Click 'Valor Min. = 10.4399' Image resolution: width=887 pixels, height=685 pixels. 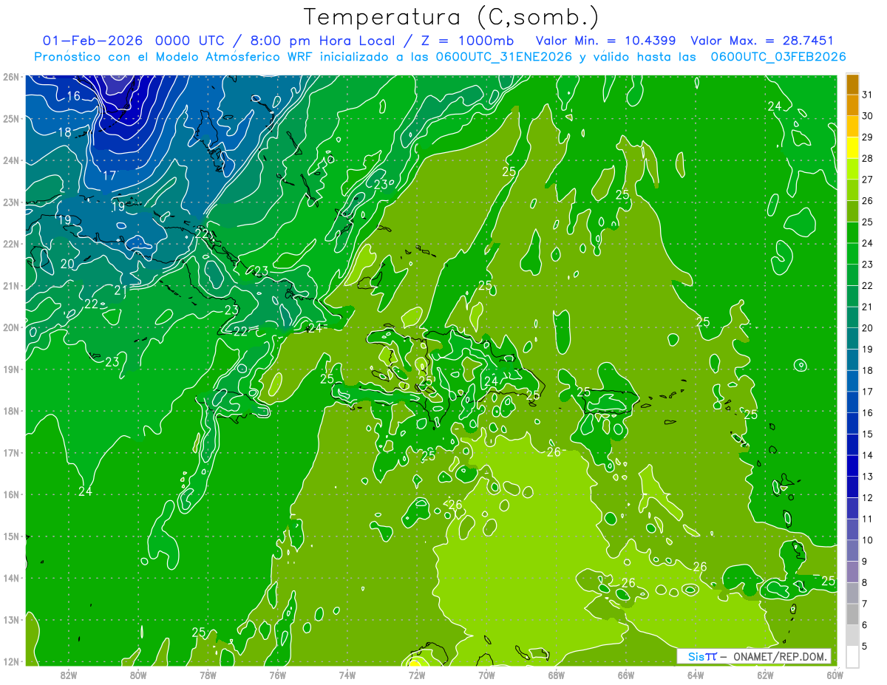point(605,41)
